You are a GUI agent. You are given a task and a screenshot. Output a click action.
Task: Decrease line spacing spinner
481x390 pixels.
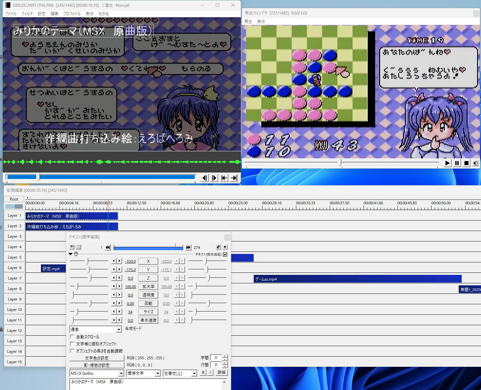pyautogui.click(x=225, y=366)
